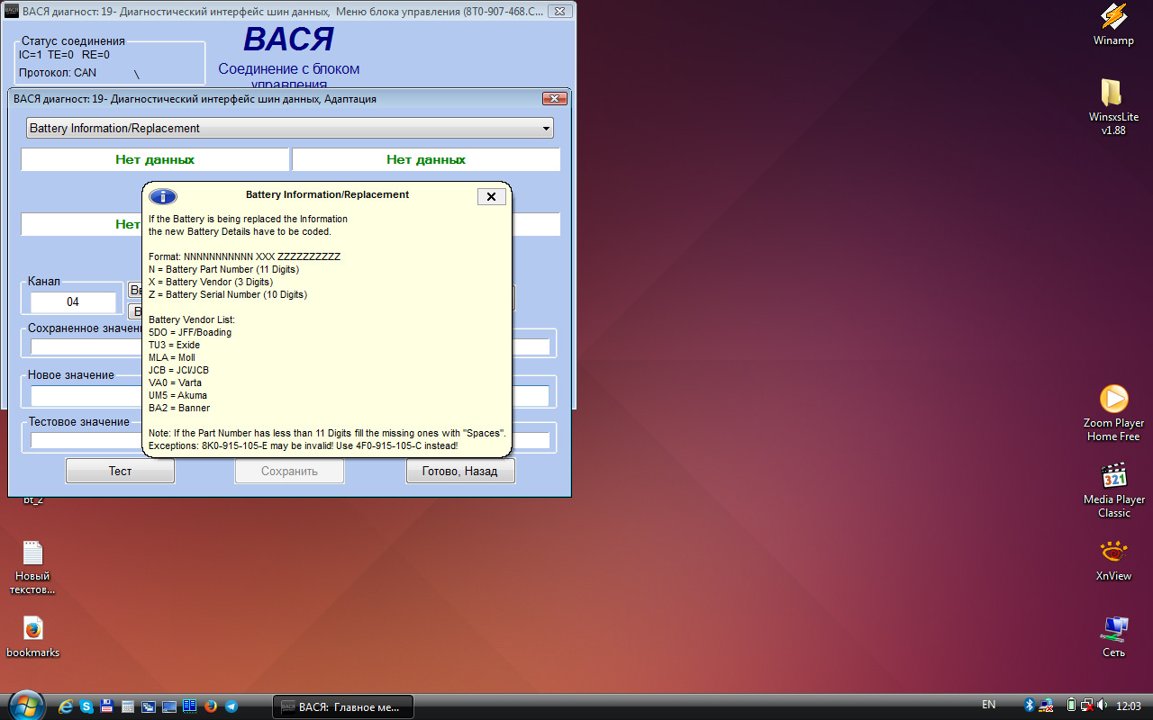
Task: Click the blue info icon in the tooltip
Action: 163,197
